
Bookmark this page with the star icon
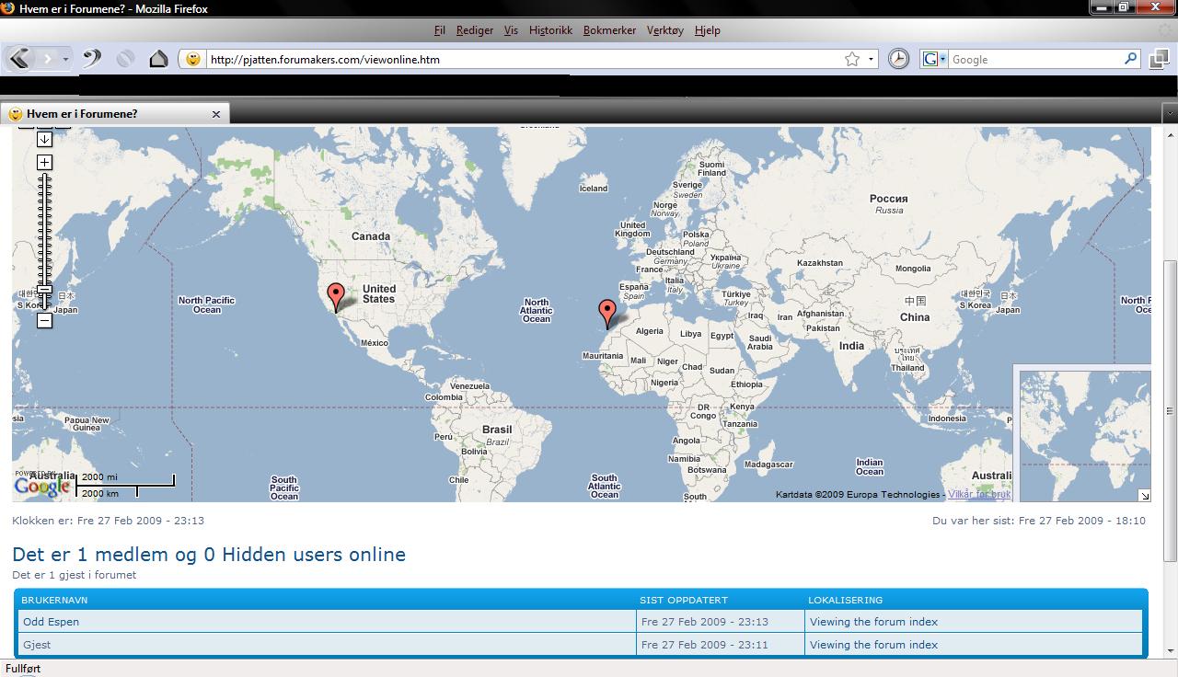pyautogui.click(x=852, y=59)
